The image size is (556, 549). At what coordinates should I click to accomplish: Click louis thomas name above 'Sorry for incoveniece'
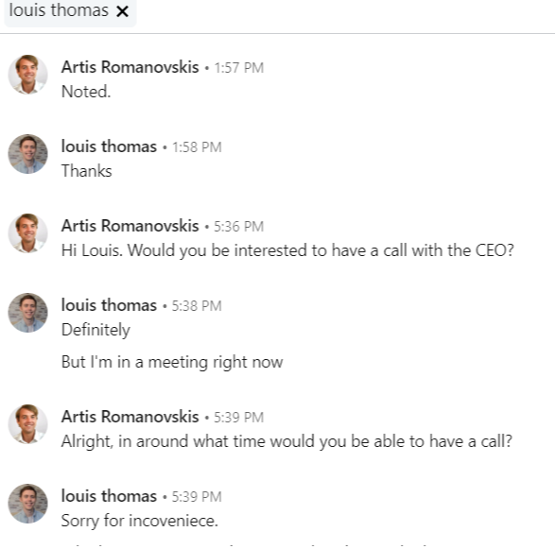coord(109,496)
